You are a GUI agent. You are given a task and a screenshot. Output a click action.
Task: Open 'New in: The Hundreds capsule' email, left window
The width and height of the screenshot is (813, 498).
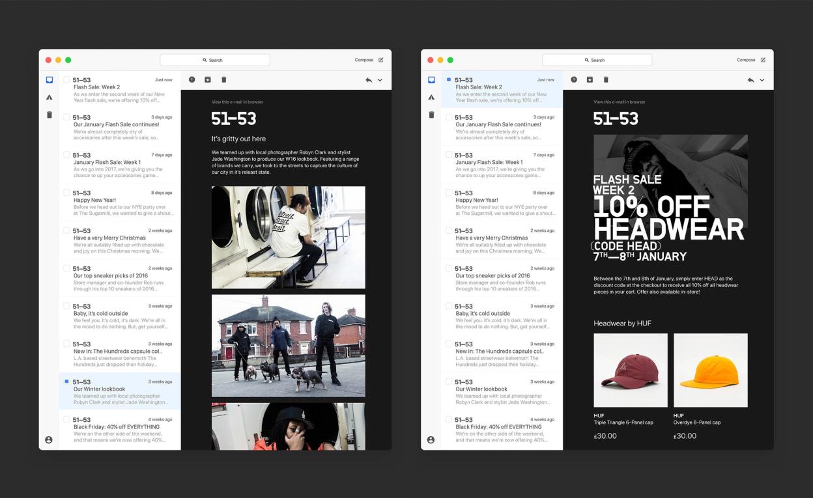(120, 353)
